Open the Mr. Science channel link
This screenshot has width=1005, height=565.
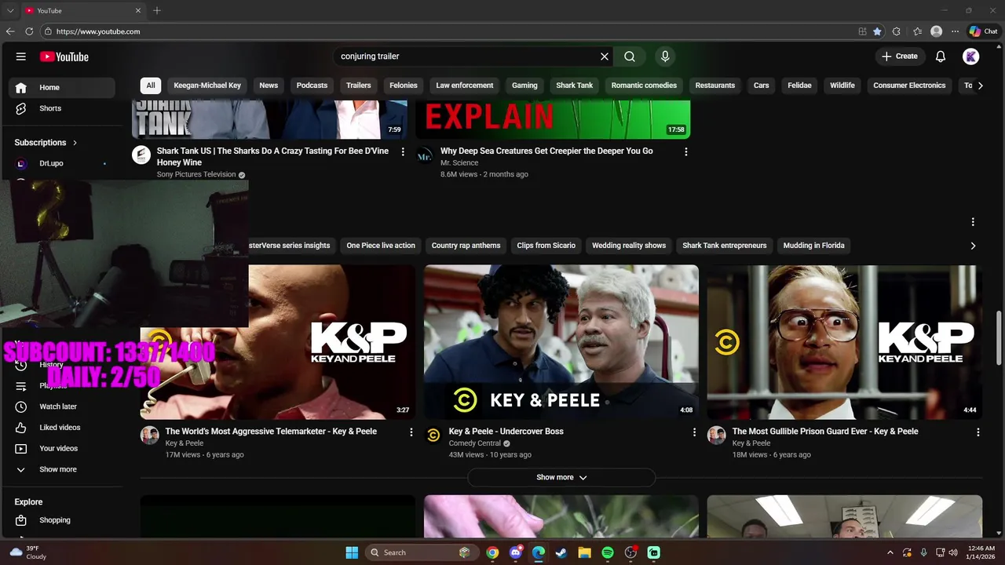click(459, 162)
